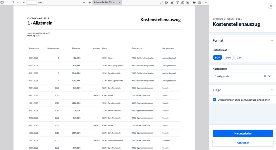Collapse the Format section
Viewport: 276px width, 150px height.
272,40
